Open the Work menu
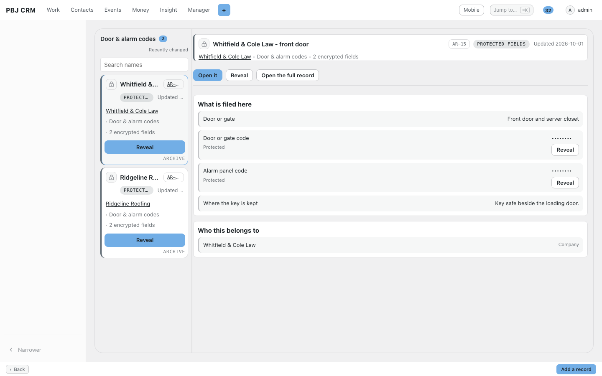Viewport: 602px width, 376px height. point(53,10)
